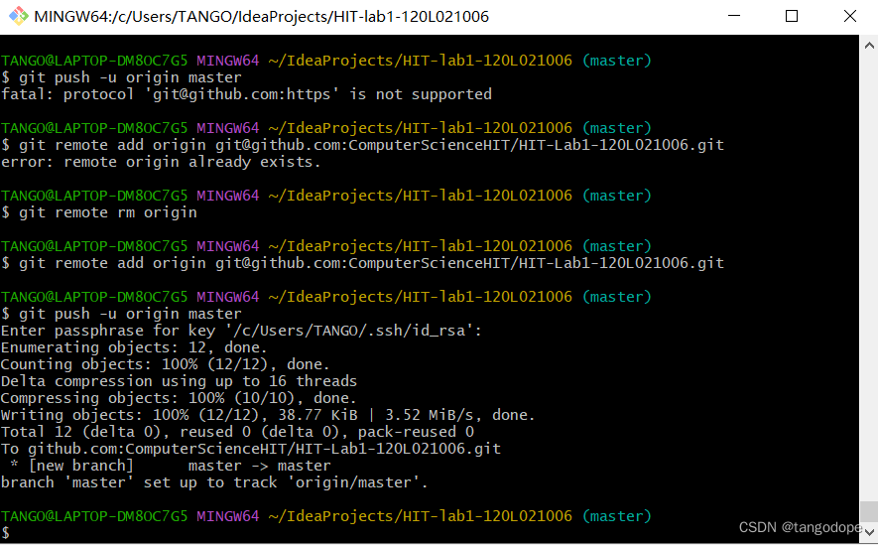
Task: Click the 'To github.com:ComputerScienceHIT' line
Action: click(x=251, y=449)
